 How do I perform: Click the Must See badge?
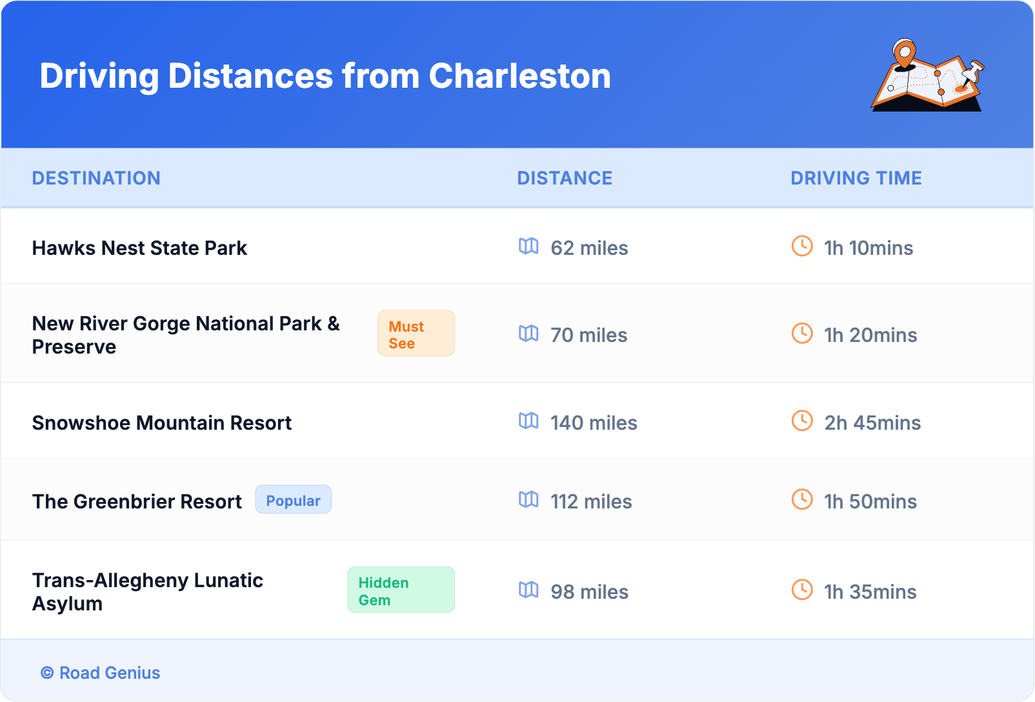pyautogui.click(x=416, y=334)
